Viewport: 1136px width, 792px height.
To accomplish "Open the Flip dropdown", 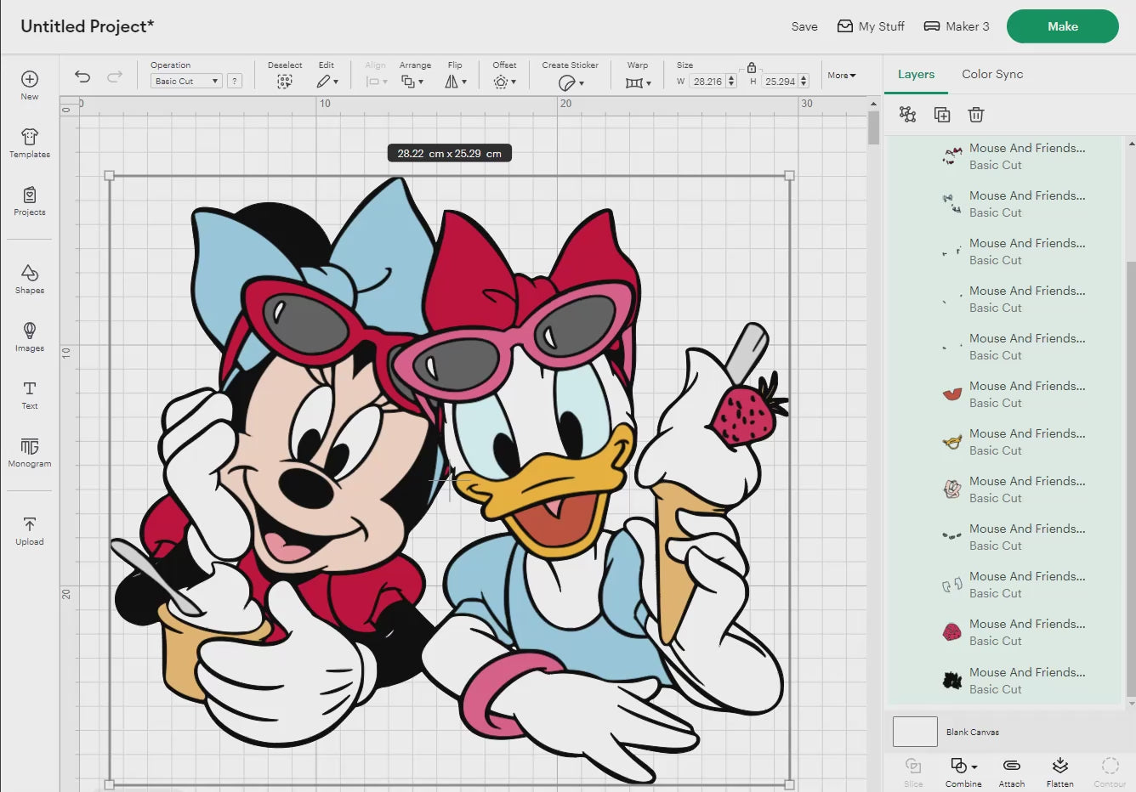I will point(456,82).
